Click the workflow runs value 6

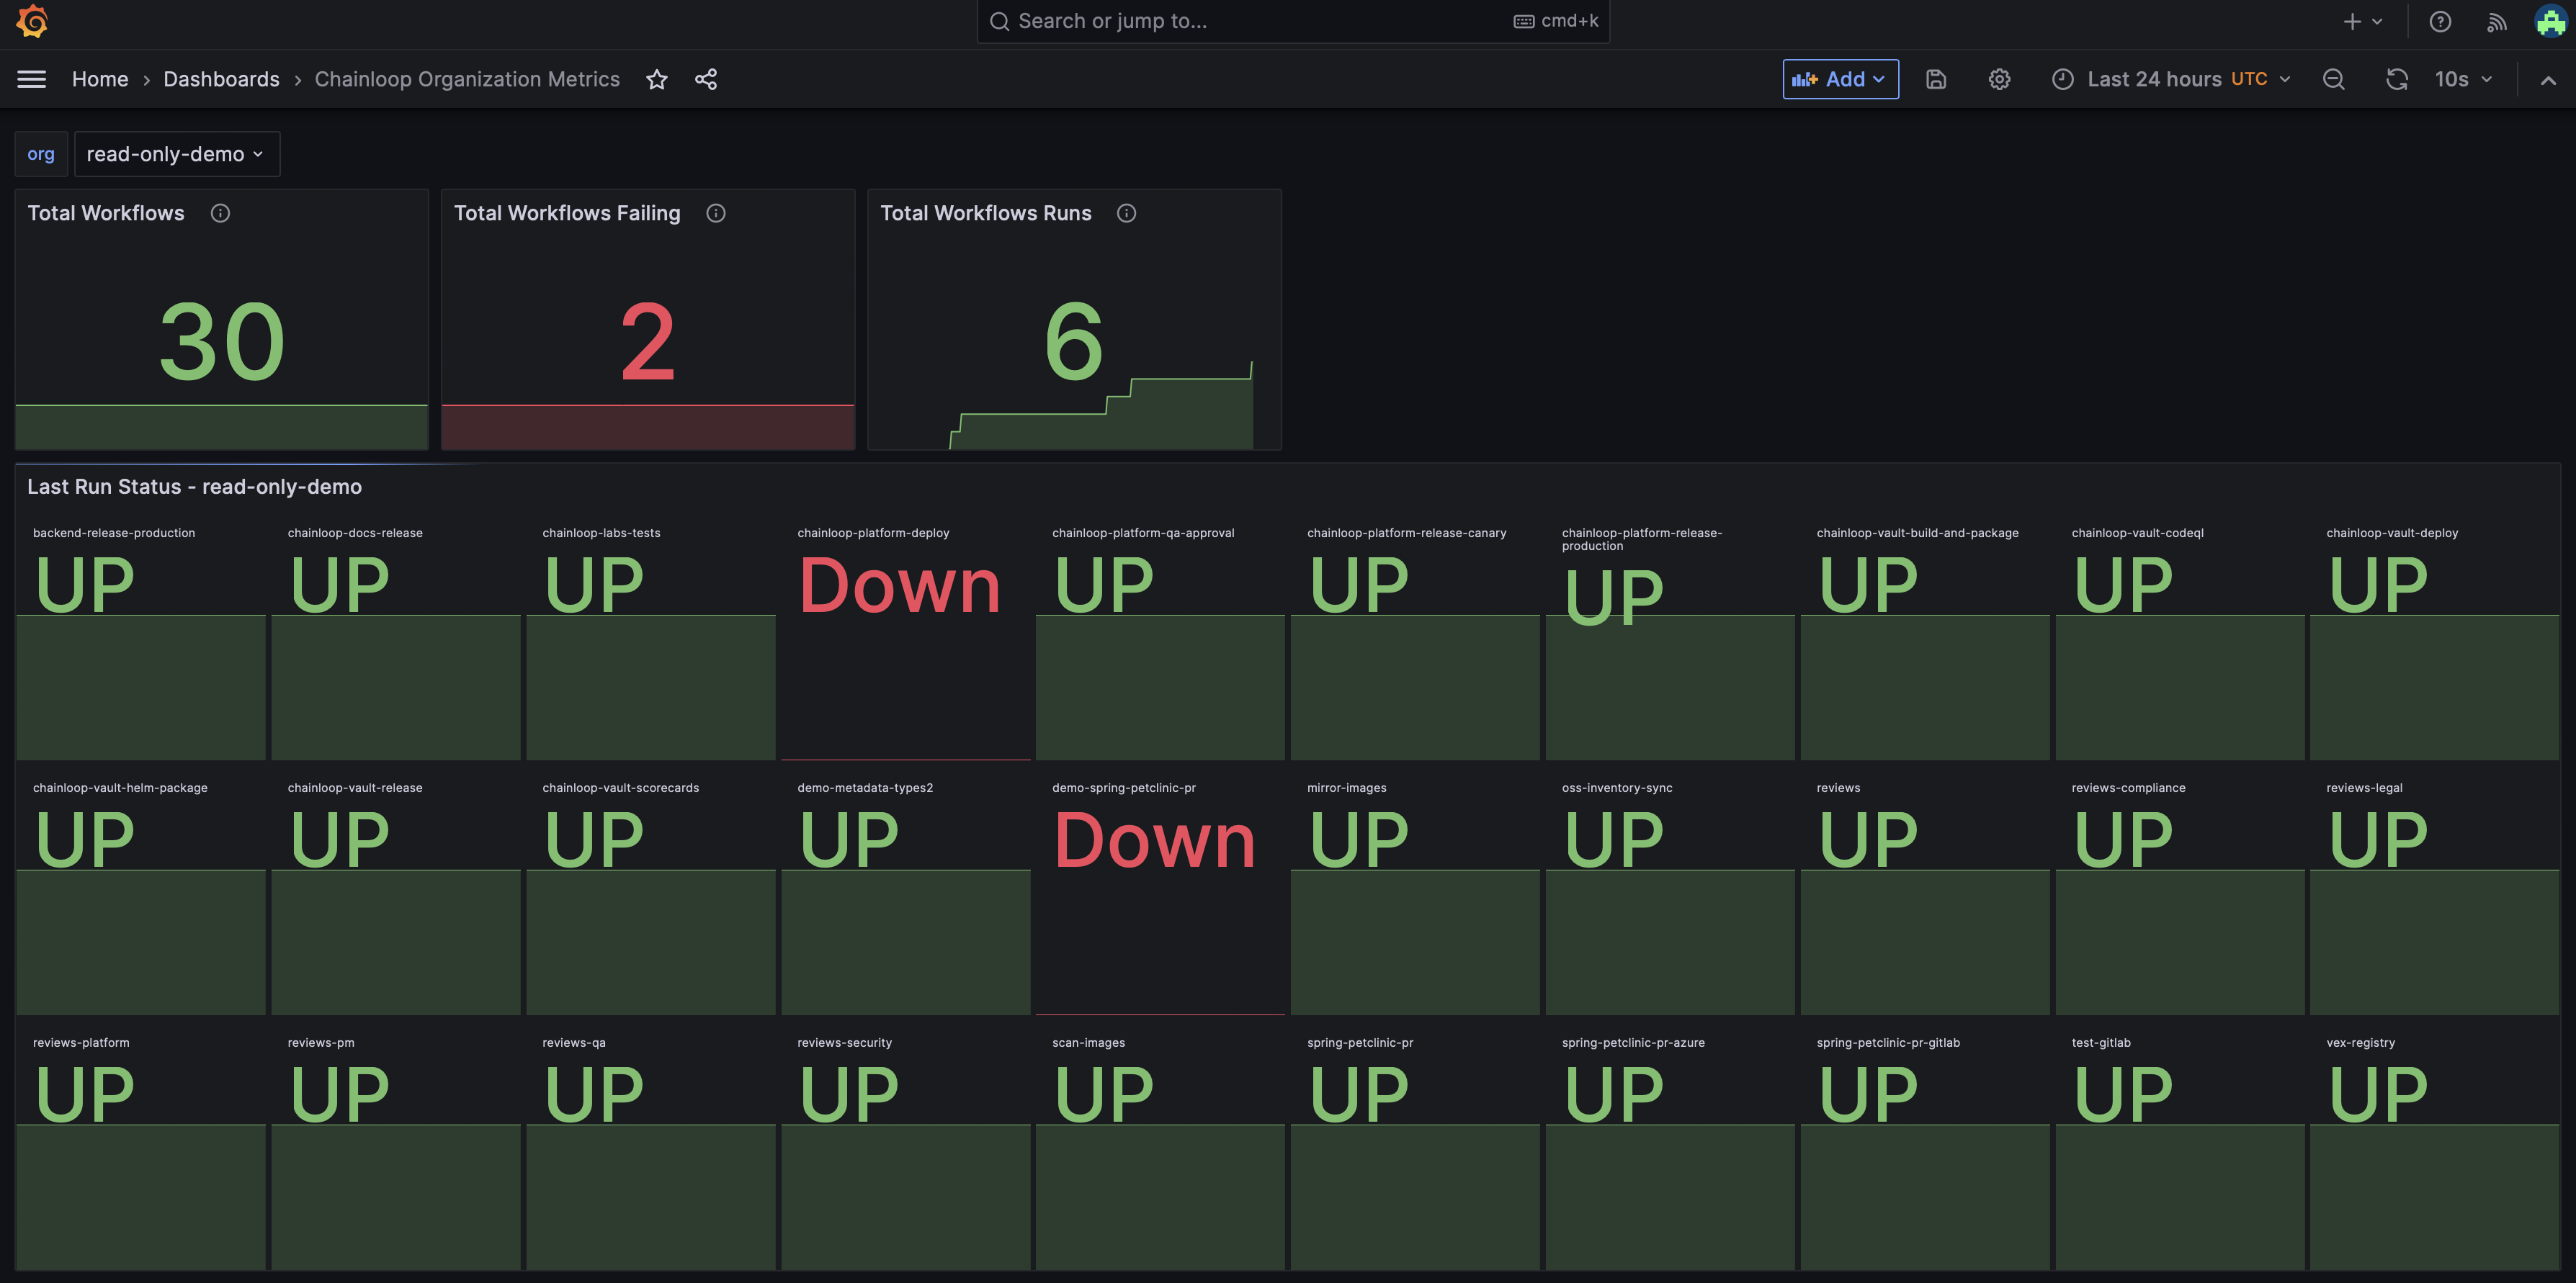1073,342
